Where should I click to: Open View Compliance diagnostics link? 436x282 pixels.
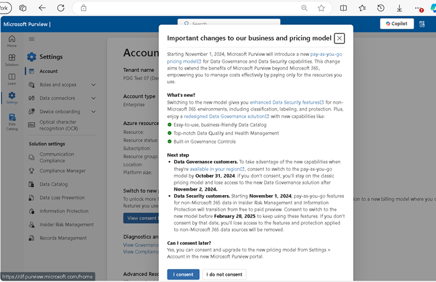coord(141,252)
